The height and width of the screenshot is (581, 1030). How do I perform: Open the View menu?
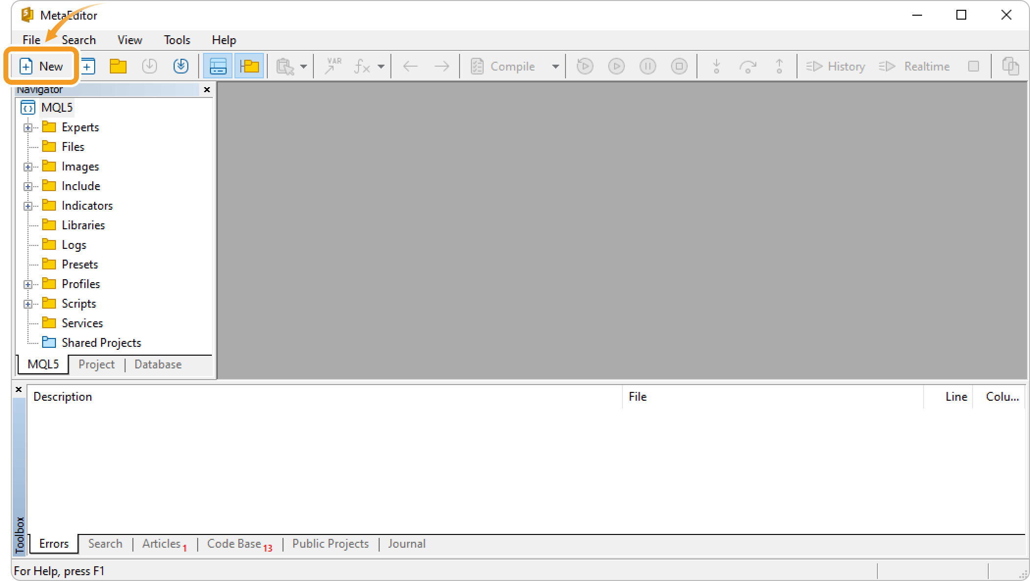pos(130,40)
